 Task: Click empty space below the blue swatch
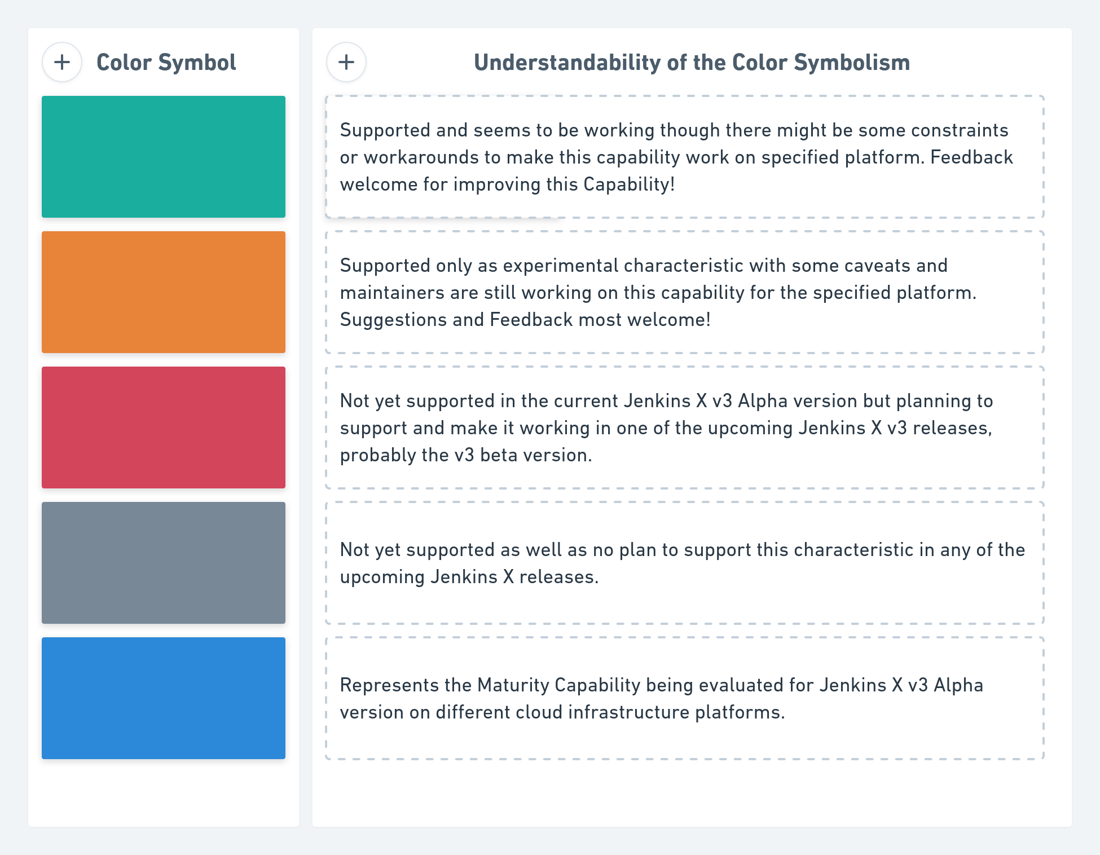pos(164,792)
